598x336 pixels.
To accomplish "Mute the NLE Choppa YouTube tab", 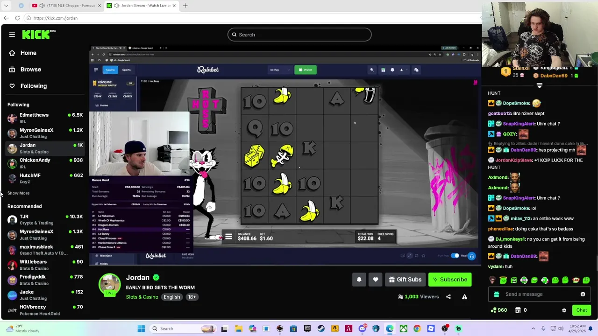I will 43,6.
